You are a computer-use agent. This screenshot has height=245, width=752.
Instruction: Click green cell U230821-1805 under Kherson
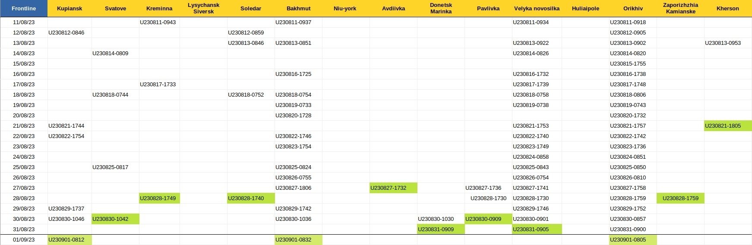(x=728, y=126)
